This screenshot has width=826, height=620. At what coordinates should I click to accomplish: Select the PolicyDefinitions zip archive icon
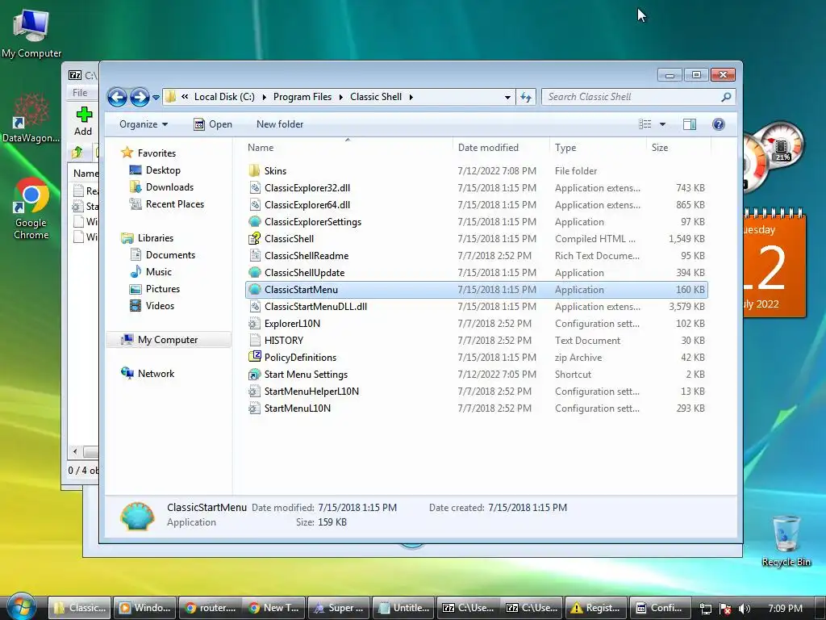(254, 357)
